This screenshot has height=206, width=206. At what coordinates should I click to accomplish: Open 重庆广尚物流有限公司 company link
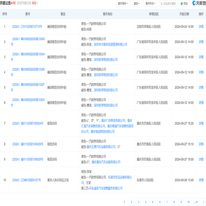pyautogui.click(x=113, y=120)
